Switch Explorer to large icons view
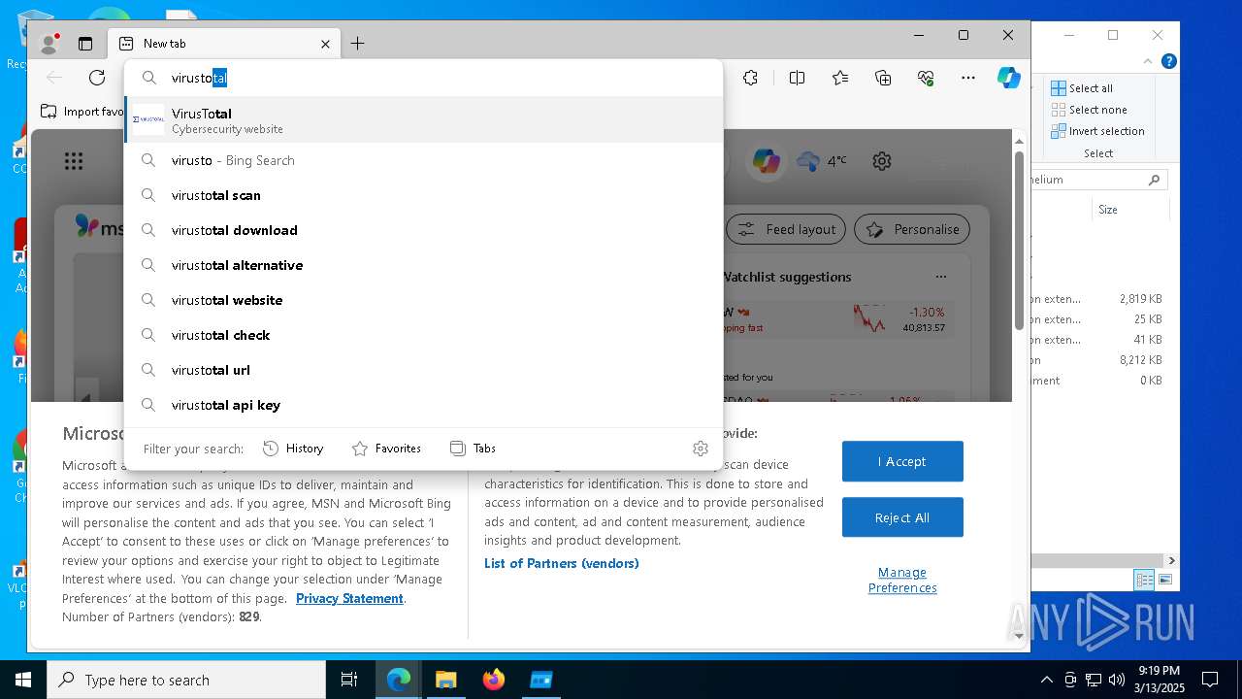Viewport: 1242px width, 699px height. pos(1164,580)
